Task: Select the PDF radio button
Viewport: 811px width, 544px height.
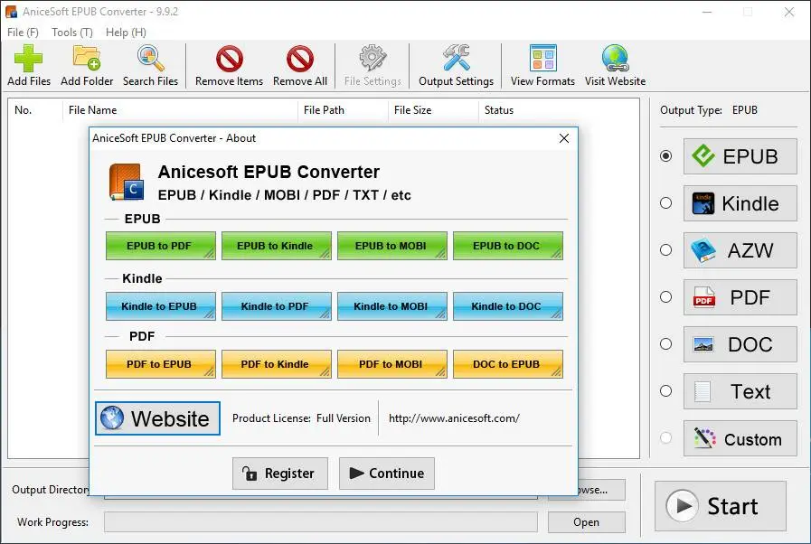Action: tap(665, 296)
